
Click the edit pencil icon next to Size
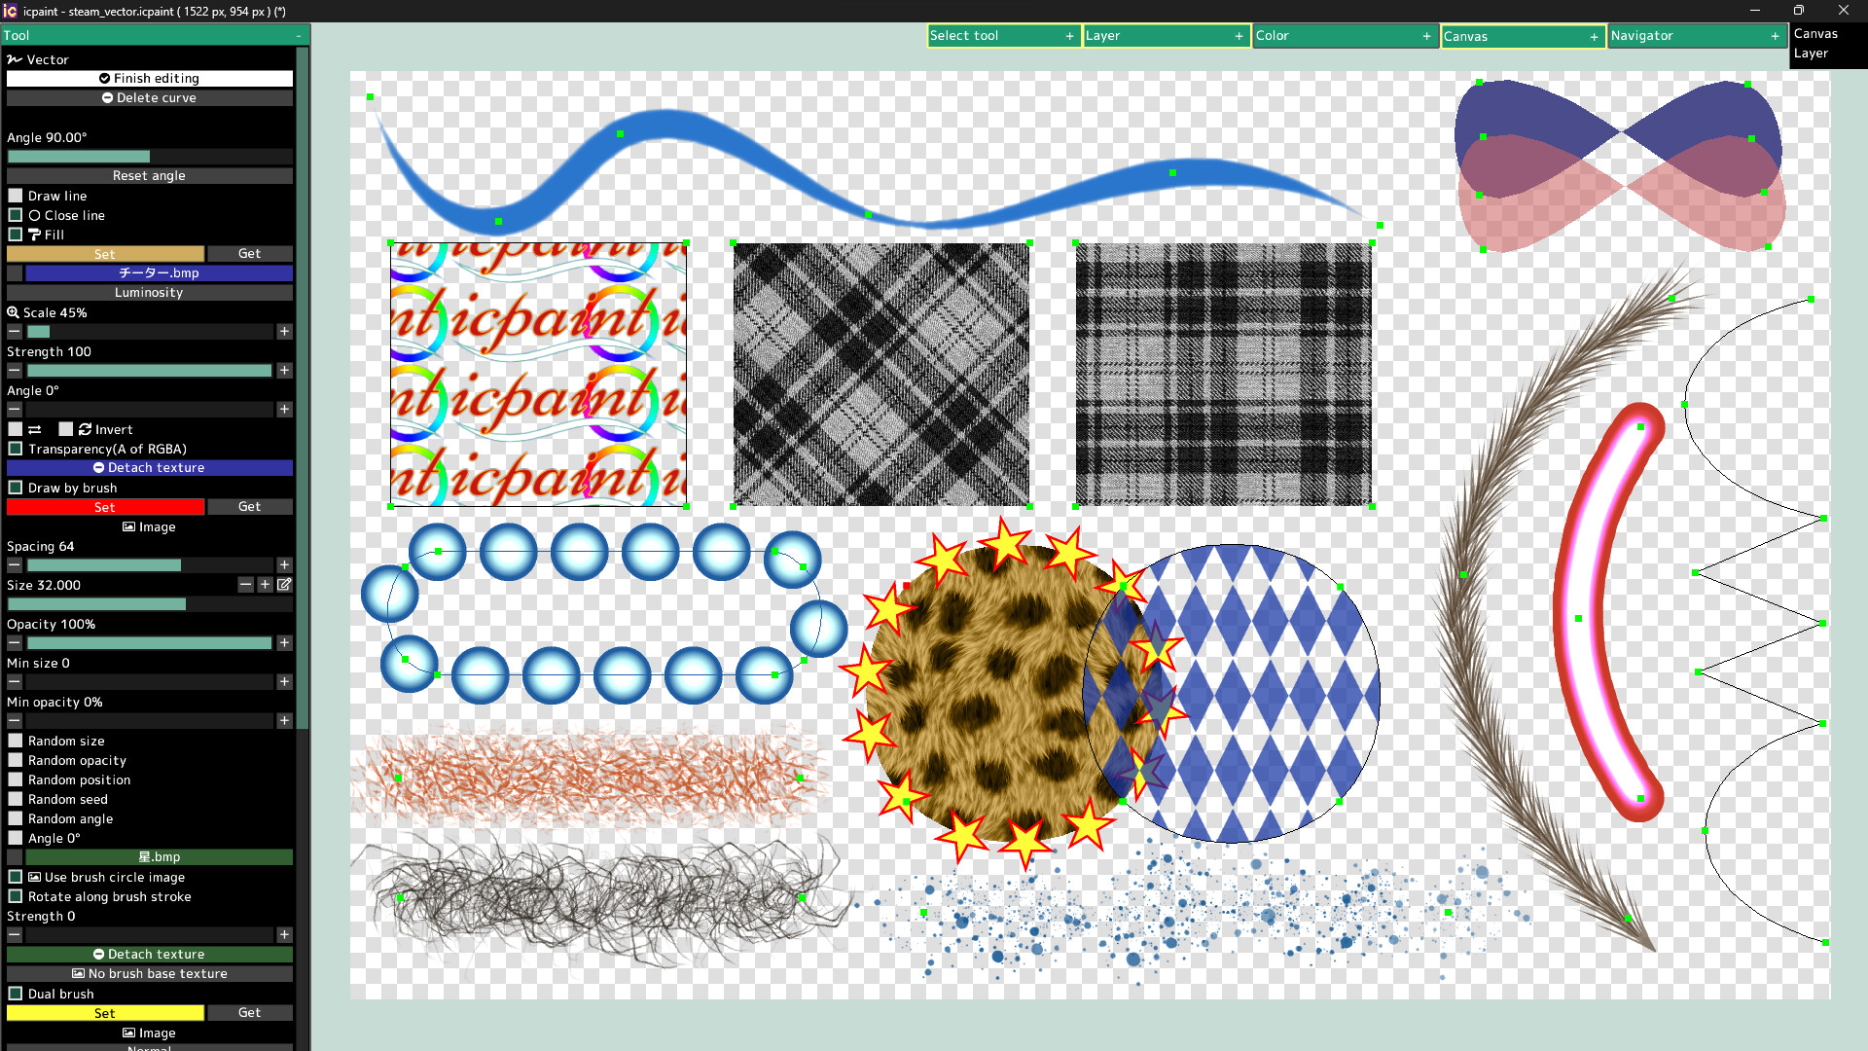coord(284,585)
